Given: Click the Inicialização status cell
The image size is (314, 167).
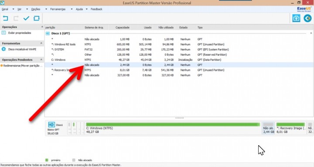Looking at the screenshot, I should click(x=185, y=60).
